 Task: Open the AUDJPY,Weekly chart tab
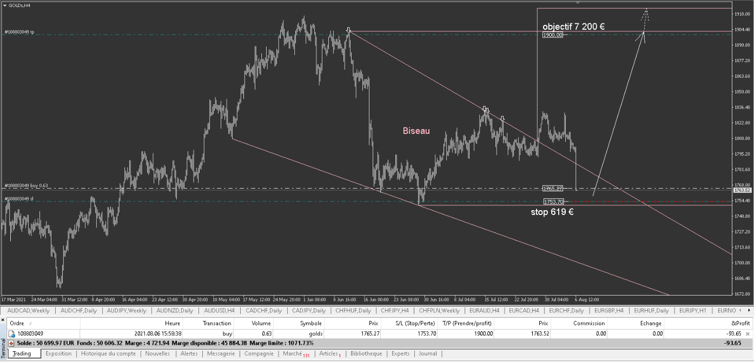127,311
